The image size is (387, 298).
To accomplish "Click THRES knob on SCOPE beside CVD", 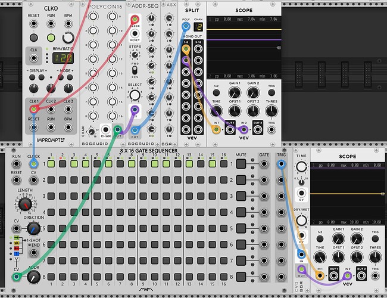I will click(x=375, y=257).
